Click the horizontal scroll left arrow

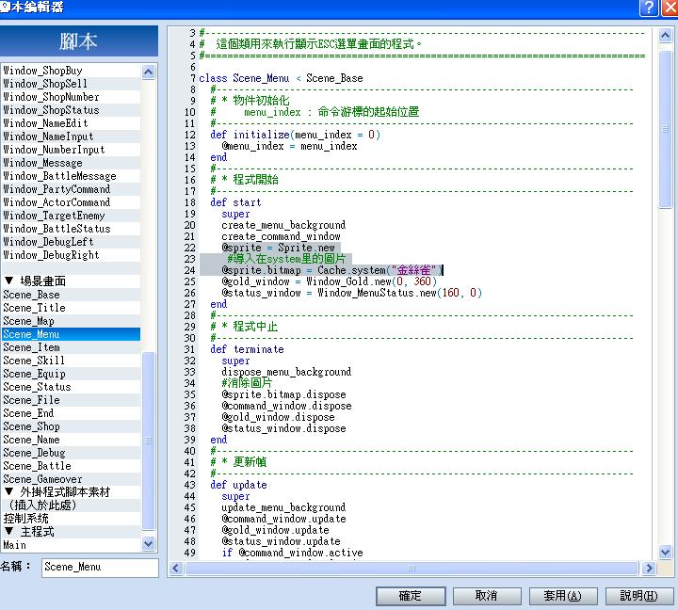(175, 568)
